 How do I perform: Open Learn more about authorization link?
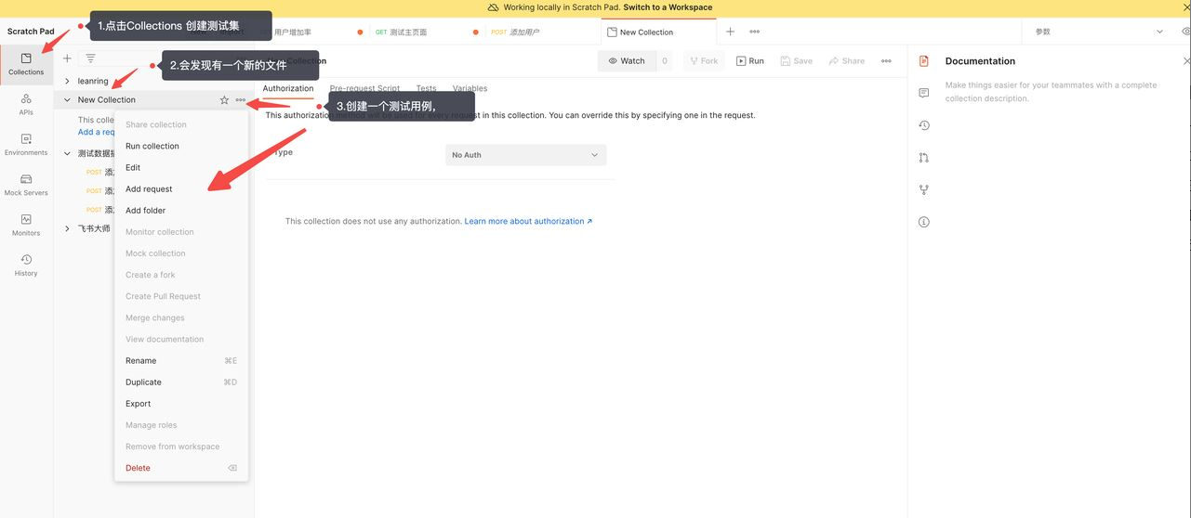coord(528,221)
